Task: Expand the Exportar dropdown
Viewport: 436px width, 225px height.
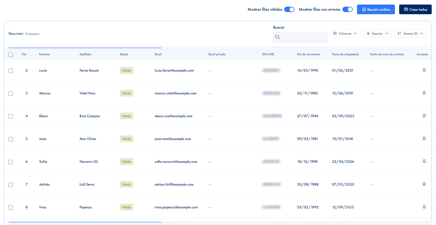Action: [377, 34]
